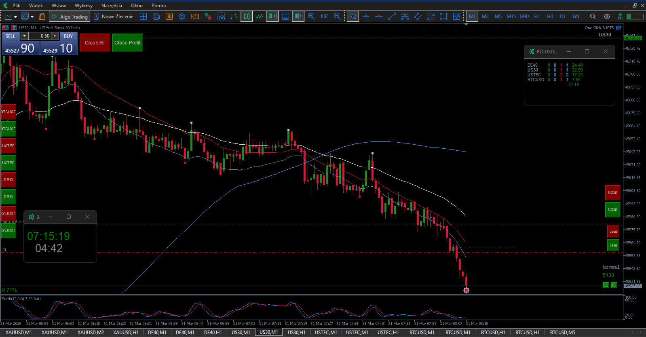Toggle the arrow cursor selection mode
The height and width of the screenshot is (337, 646).
353,17
